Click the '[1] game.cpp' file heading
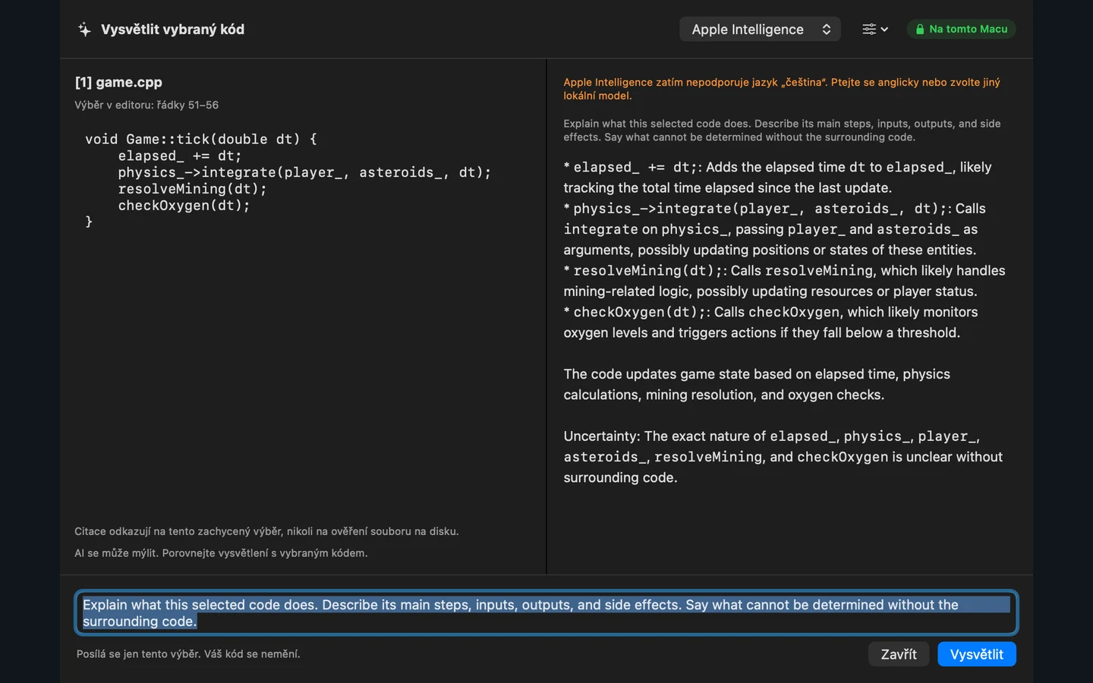The height and width of the screenshot is (683, 1093). coord(118,82)
